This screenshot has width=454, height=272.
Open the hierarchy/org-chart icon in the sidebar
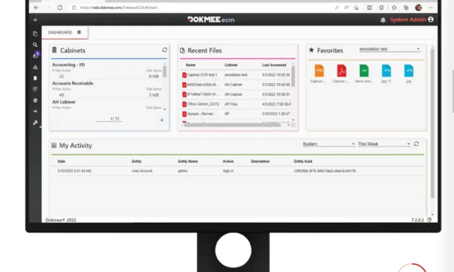tap(35, 67)
